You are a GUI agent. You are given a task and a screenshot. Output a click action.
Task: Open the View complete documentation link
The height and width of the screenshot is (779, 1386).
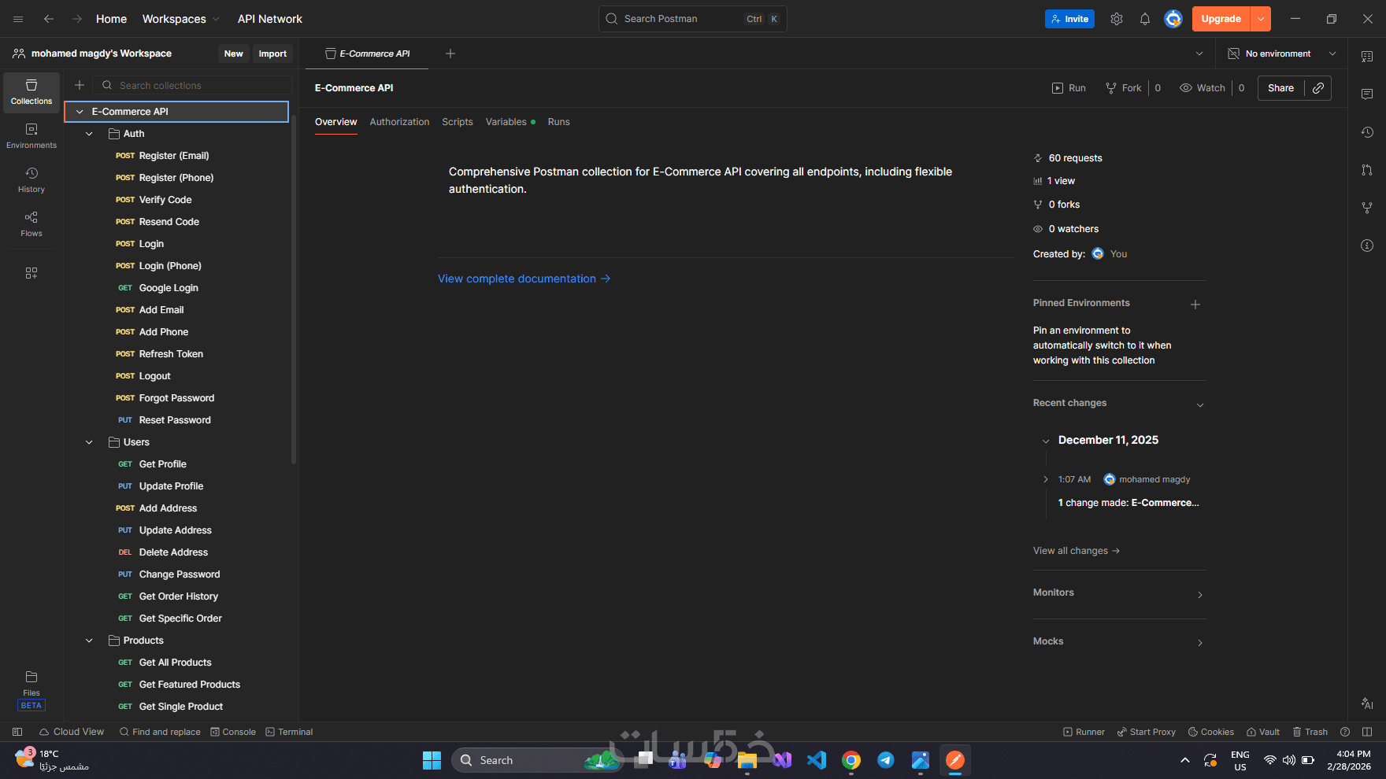click(524, 279)
